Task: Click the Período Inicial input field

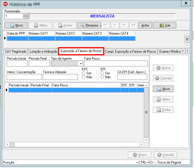Action: 17,64
